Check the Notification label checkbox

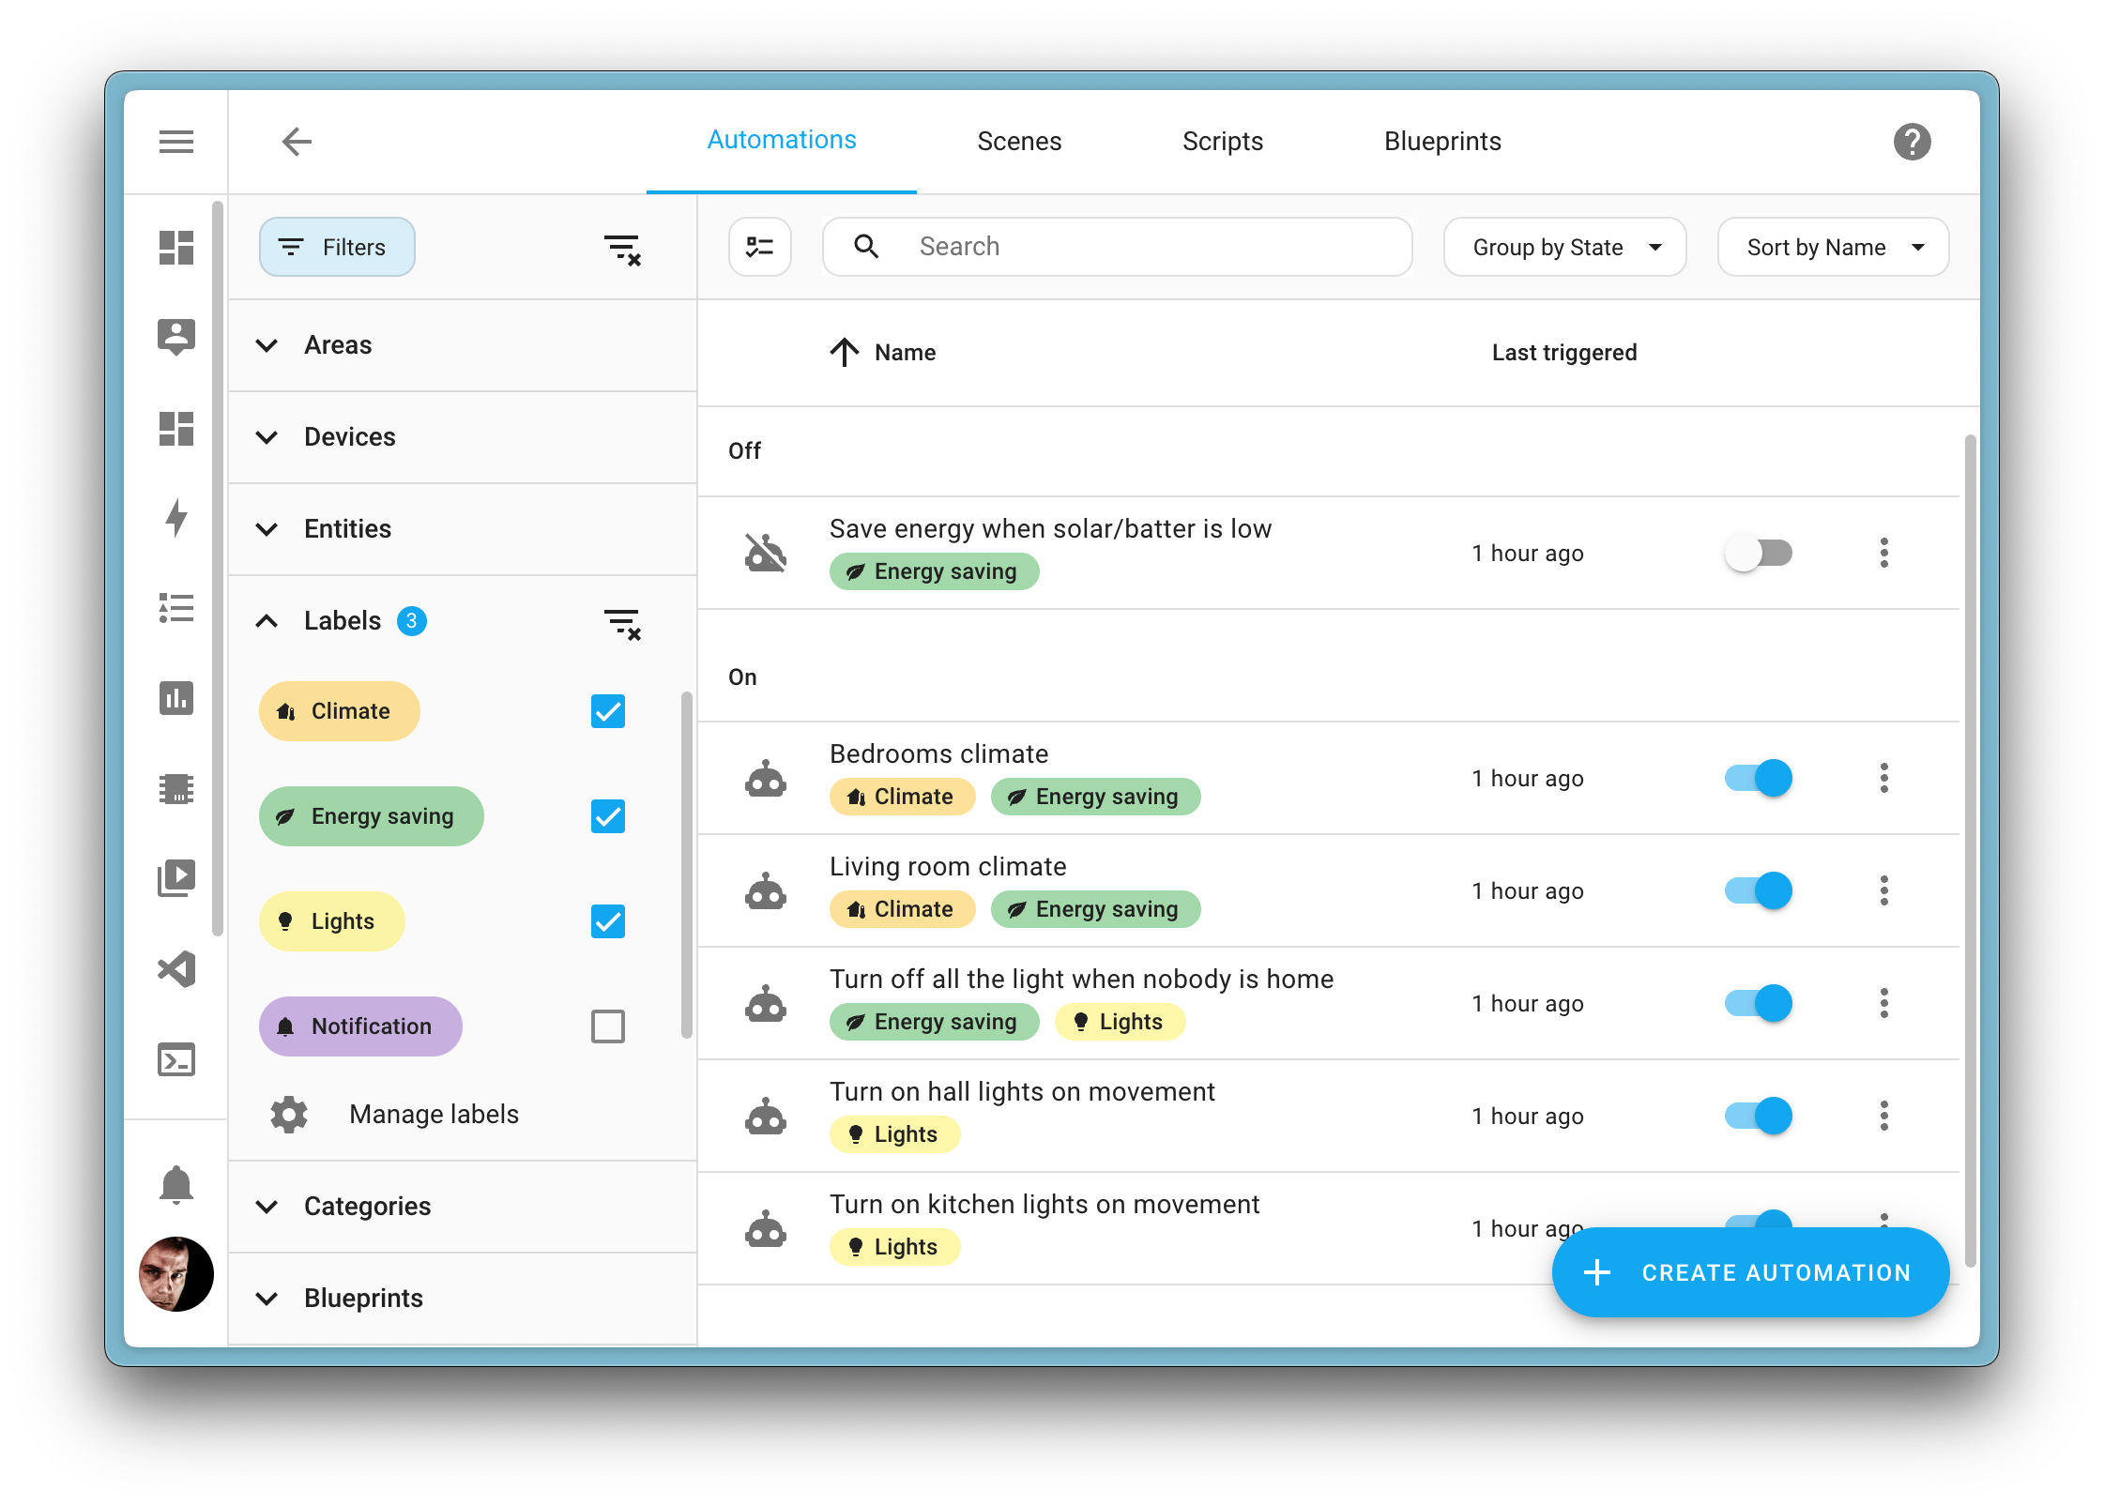(x=608, y=1026)
